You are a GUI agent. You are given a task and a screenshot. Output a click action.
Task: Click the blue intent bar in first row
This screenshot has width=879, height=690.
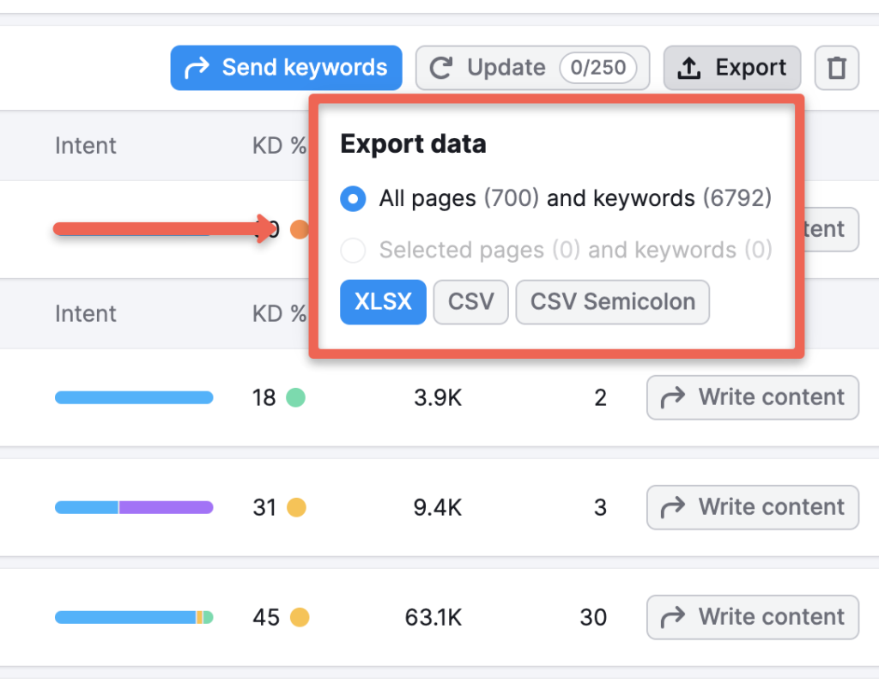tap(134, 397)
